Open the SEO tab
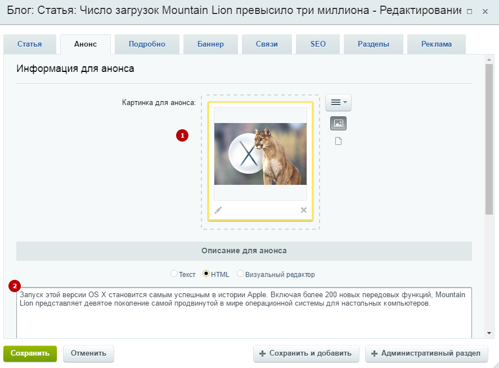499x368 pixels. click(318, 44)
